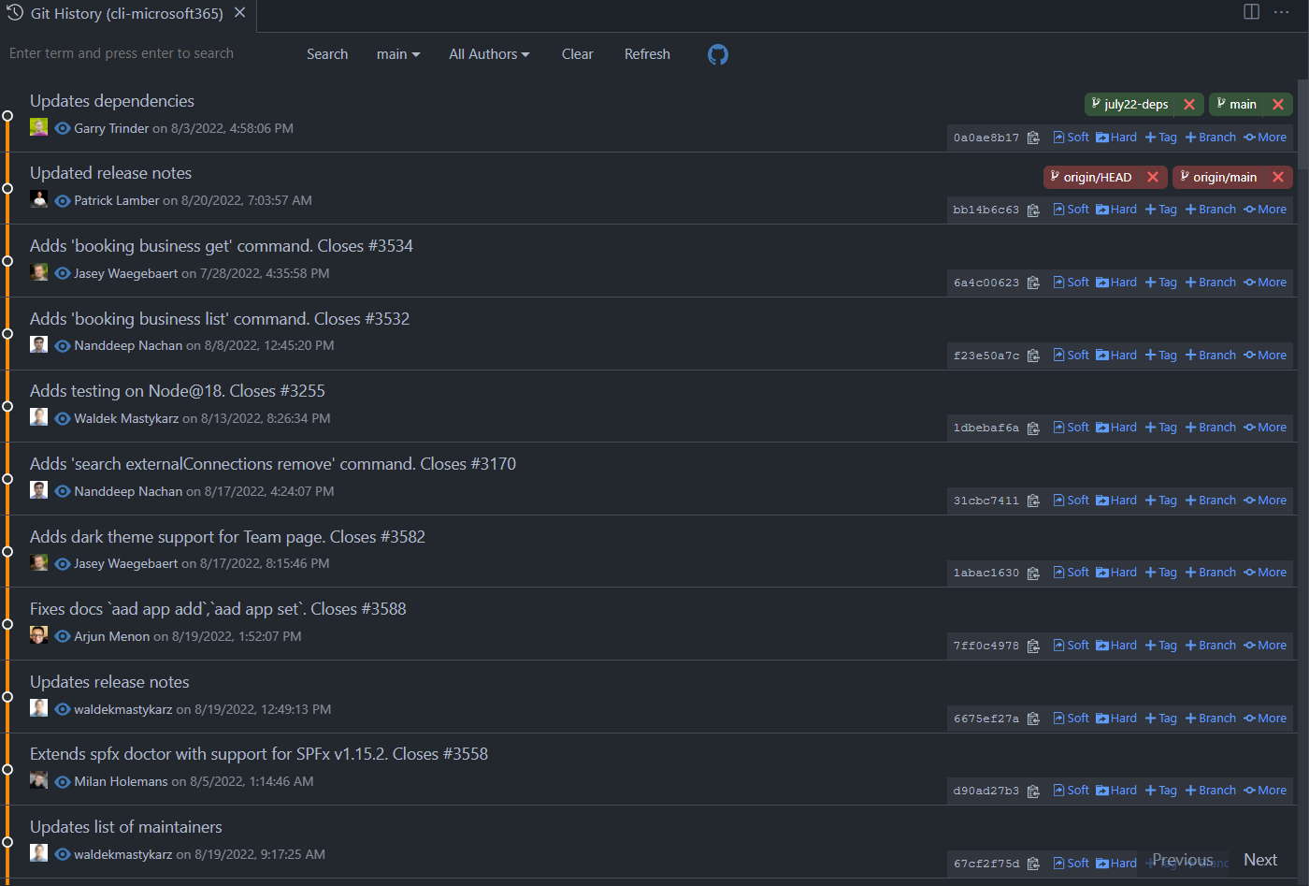The width and height of the screenshot is (1309, 886).
Task: Open commit 'Adds dark theme support for Team page'
Action: point(227,537)
